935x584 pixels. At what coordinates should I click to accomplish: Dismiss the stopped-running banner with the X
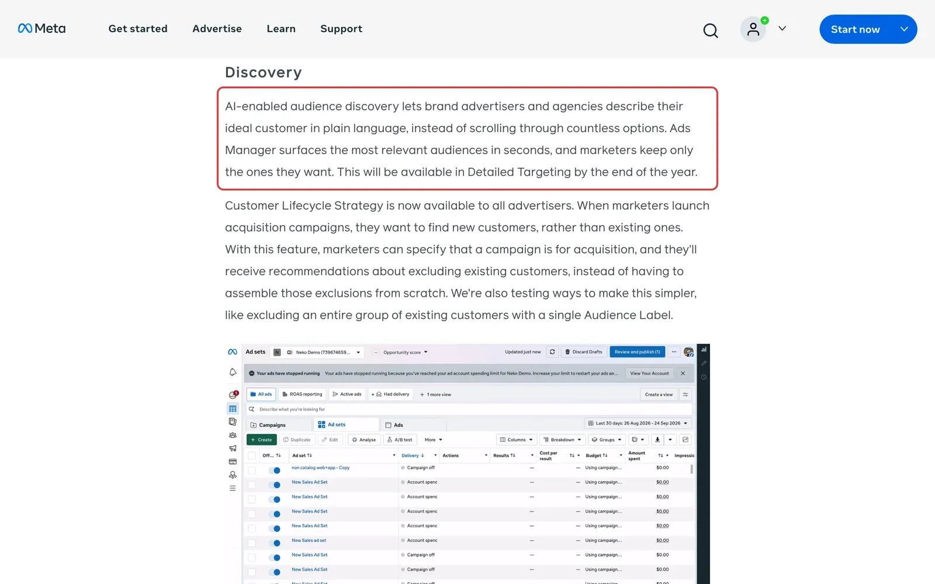tap(683, 373)
